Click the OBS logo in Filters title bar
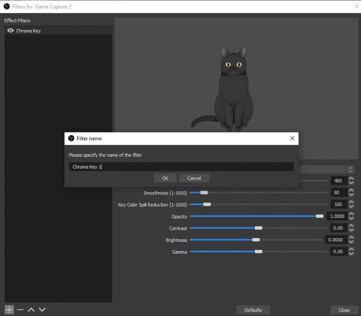Screen dimensions: 361x316 7,7
